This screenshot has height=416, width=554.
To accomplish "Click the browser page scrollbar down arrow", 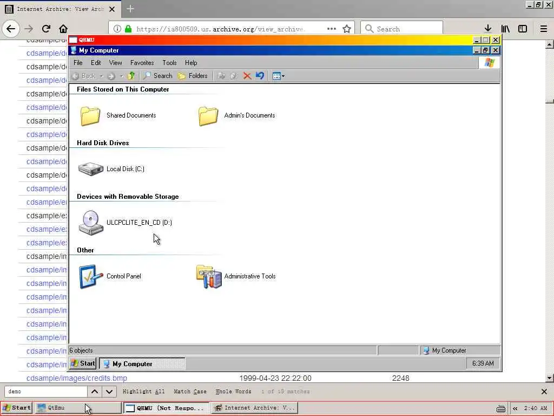I will 549,378.
